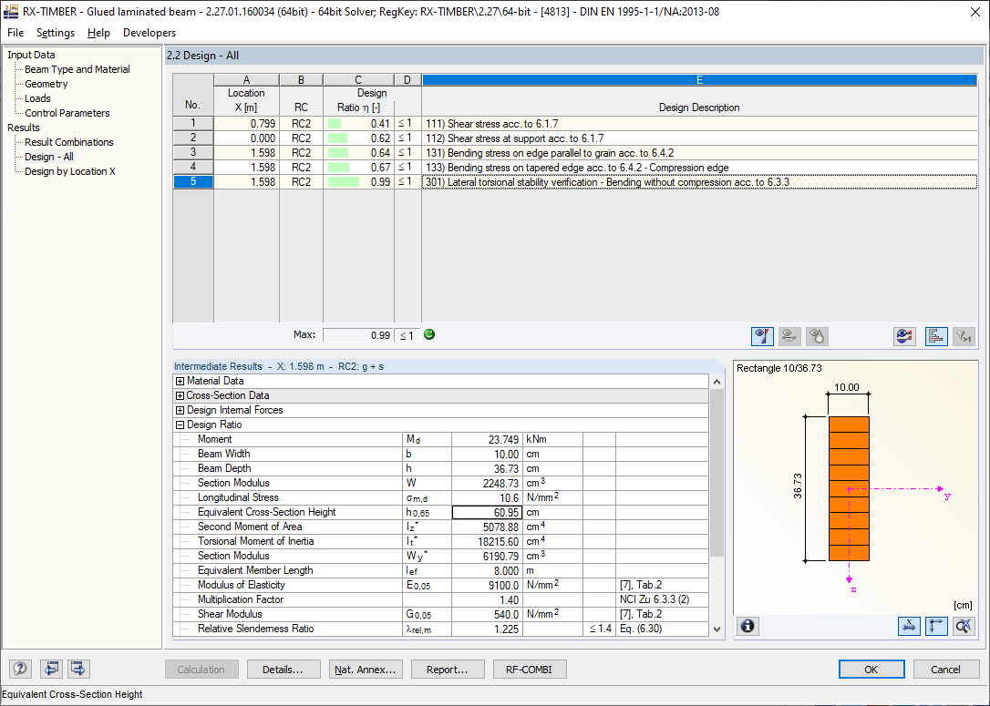Open the Help menu
The image size is (990, 706).
[x=98, y=33]
